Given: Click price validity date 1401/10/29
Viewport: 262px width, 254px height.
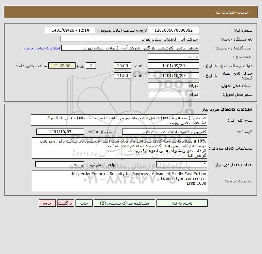Looking at the screenshot, I should pos(174,75).
